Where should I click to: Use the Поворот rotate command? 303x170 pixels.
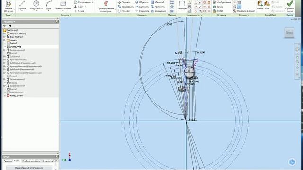(124, 11)
